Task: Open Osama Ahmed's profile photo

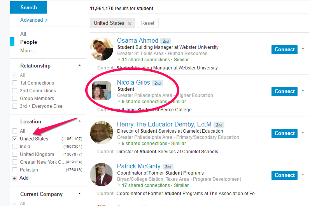Action: (102, 49)
